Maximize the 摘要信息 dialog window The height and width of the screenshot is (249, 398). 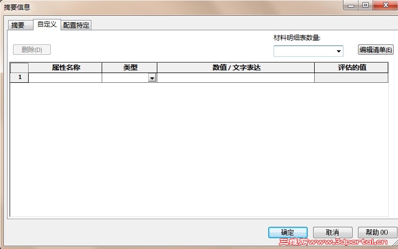(x=366, y=5)
